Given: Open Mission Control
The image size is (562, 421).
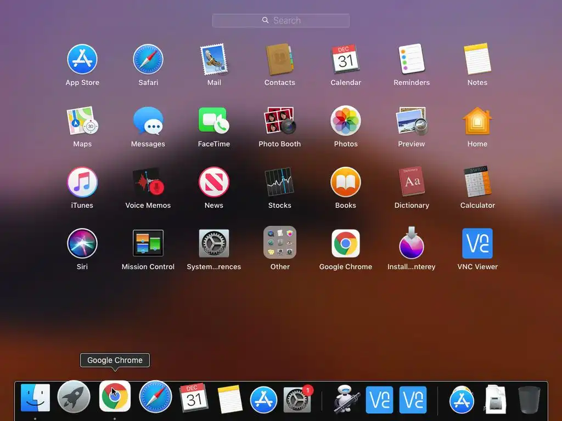Looking at the screenshot, I should pos(148,243).
